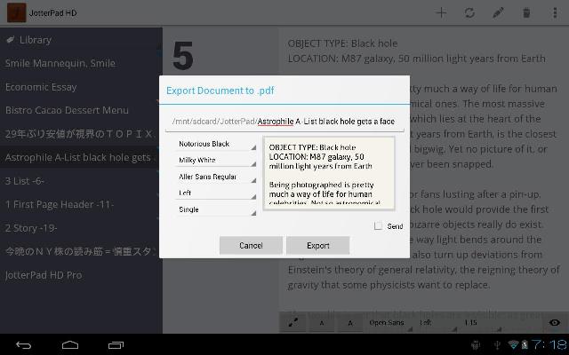Tap the plus icon to add document
This screenshot has width=569, height=355.
441,13
